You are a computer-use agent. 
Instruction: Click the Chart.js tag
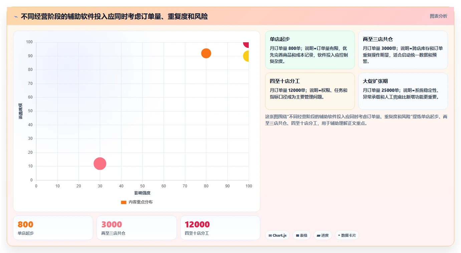(277, 235)
